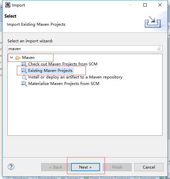Click the Install or deploy artifact icon

tap(24, 77)
